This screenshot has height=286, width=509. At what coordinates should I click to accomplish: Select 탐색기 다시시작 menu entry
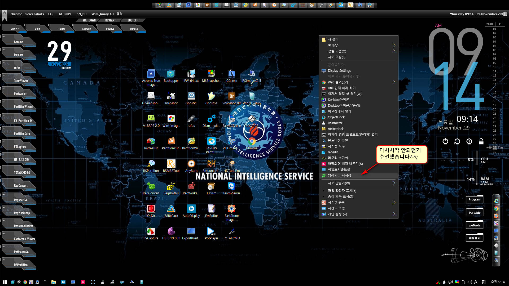pyautogui.click(x=358, y=175)
